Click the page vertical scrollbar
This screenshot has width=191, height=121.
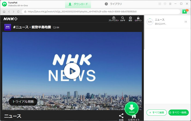click(x=144, y=32)
